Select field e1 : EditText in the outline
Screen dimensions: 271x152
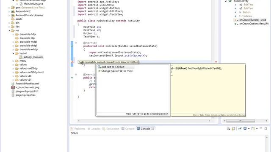(x=246, y=5)
